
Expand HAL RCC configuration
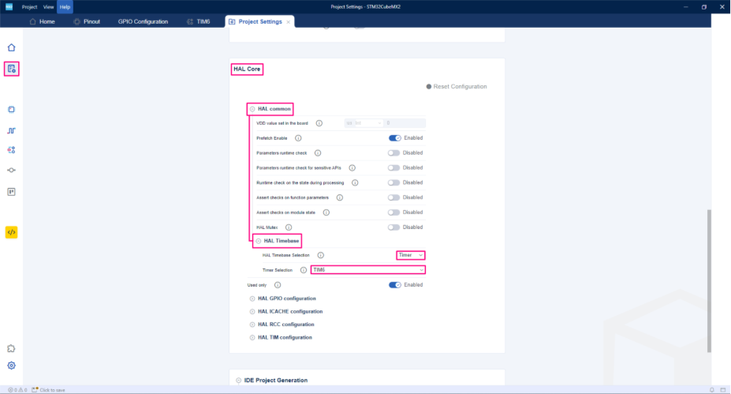[252, 325]
